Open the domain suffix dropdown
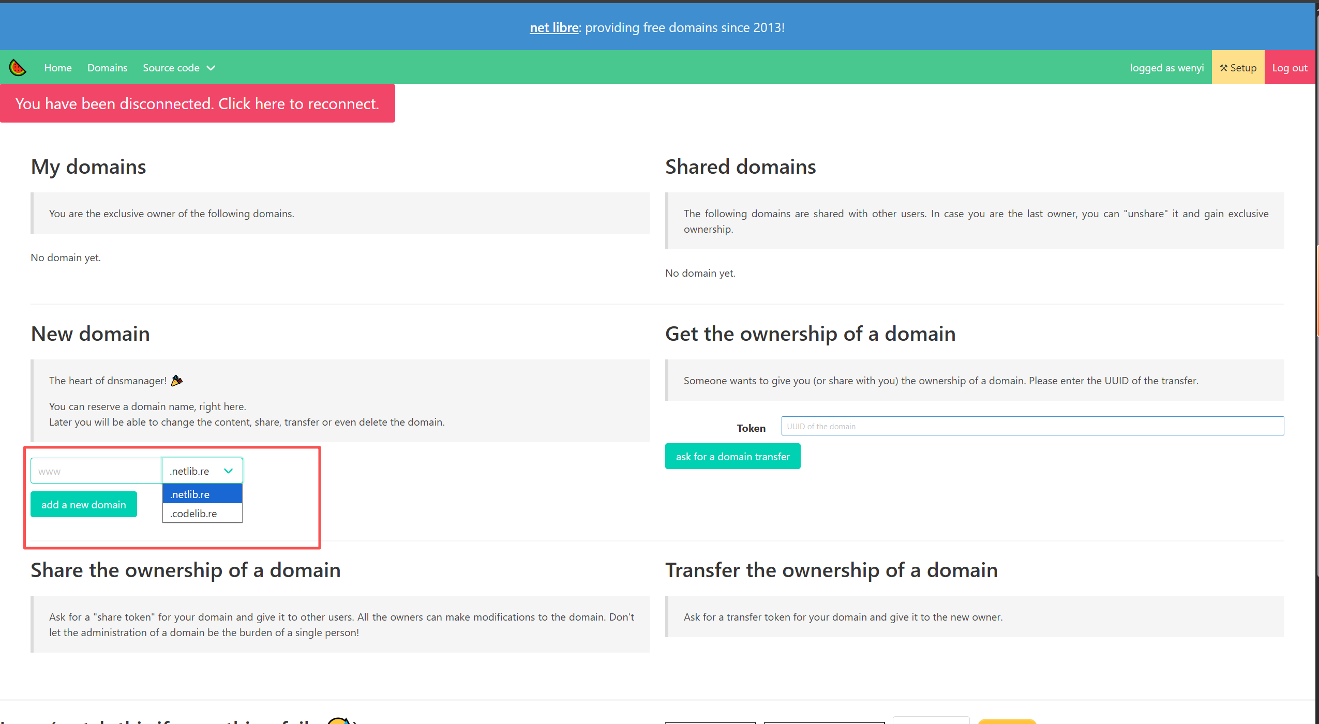The height and width of the screenshot is (724, 1319). [x=202, y=471]
